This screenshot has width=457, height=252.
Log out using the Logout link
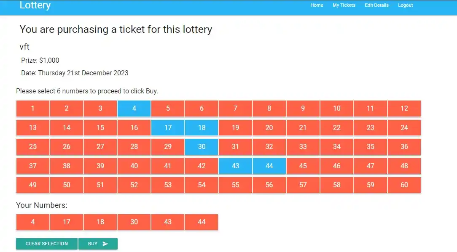click(406, 5)
